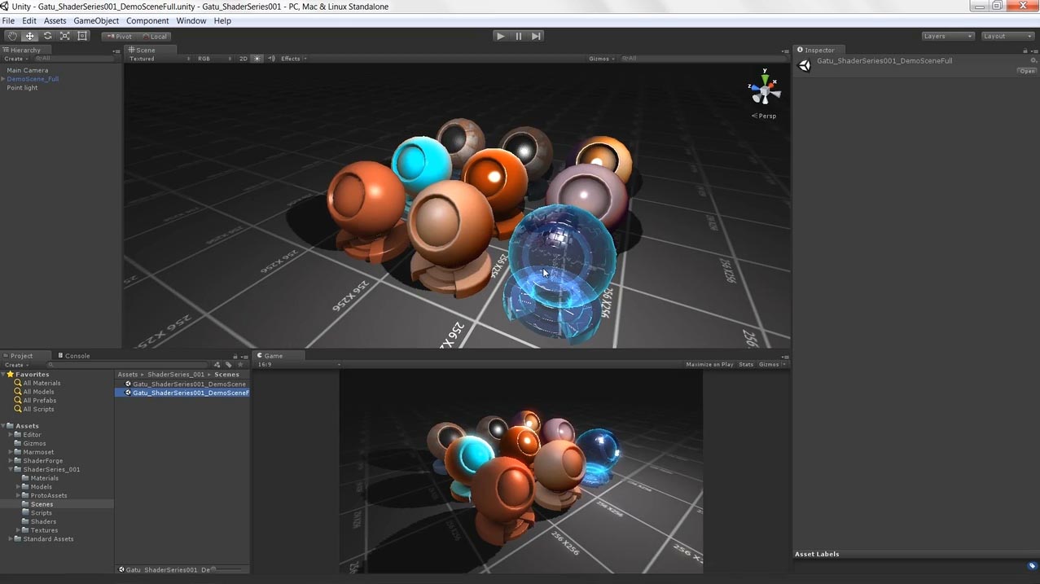The height and width of the screenshot is (584, 1040).
Task: Open the Layout dropdown
Action: click(1007, 36)
